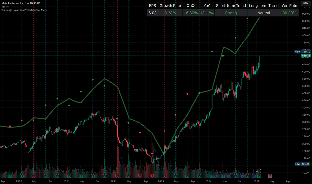Screen dimensions: 312x184
Task: Open the December 2024 dividend D marker
Action: 254,176
